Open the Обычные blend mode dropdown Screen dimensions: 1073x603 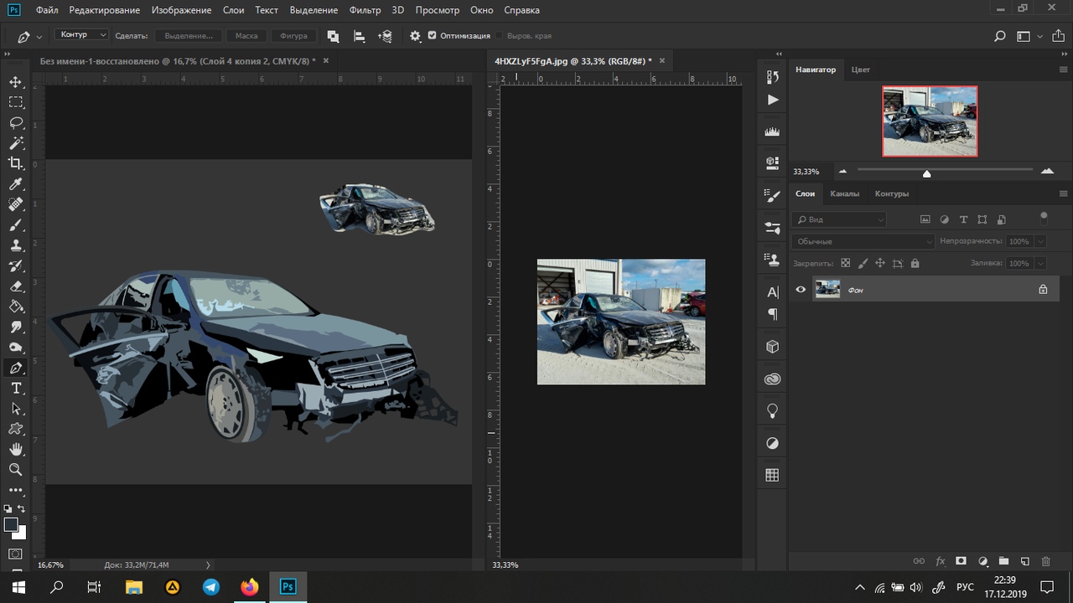tap(863, 241)
